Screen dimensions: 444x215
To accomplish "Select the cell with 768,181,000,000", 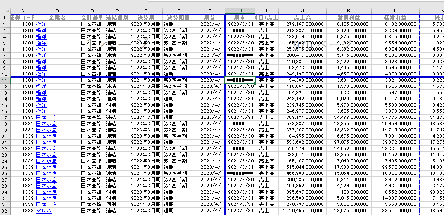I will [x=302, y=118].
